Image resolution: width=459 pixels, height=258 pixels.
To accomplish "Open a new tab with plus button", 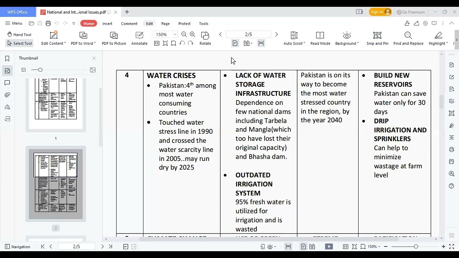I will 127,12.
